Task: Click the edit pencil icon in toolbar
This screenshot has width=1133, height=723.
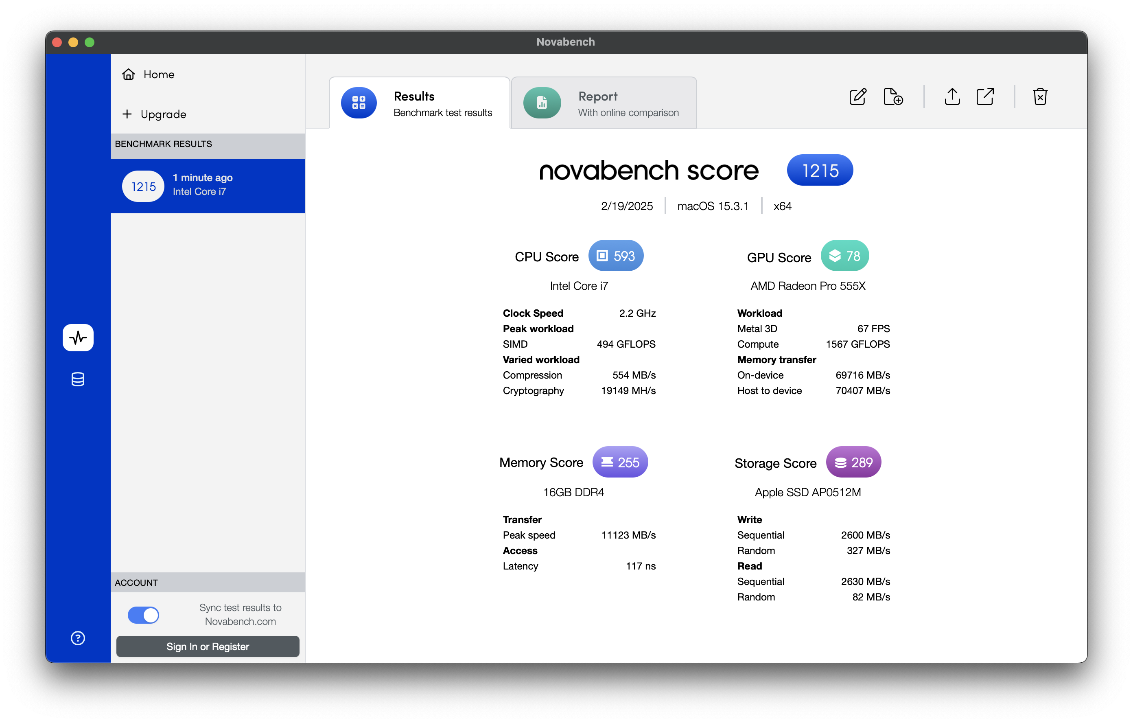Action: coord(857,97)
